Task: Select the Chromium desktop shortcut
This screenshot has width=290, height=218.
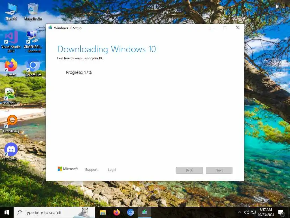Action: pos(33,68)
